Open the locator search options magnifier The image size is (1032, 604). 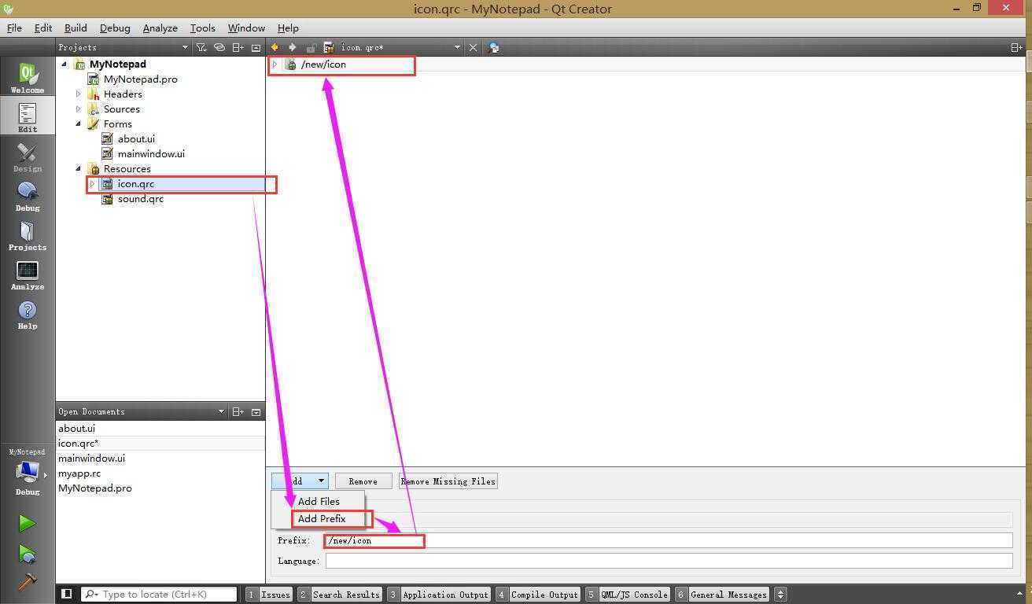[x=91, y=594]
